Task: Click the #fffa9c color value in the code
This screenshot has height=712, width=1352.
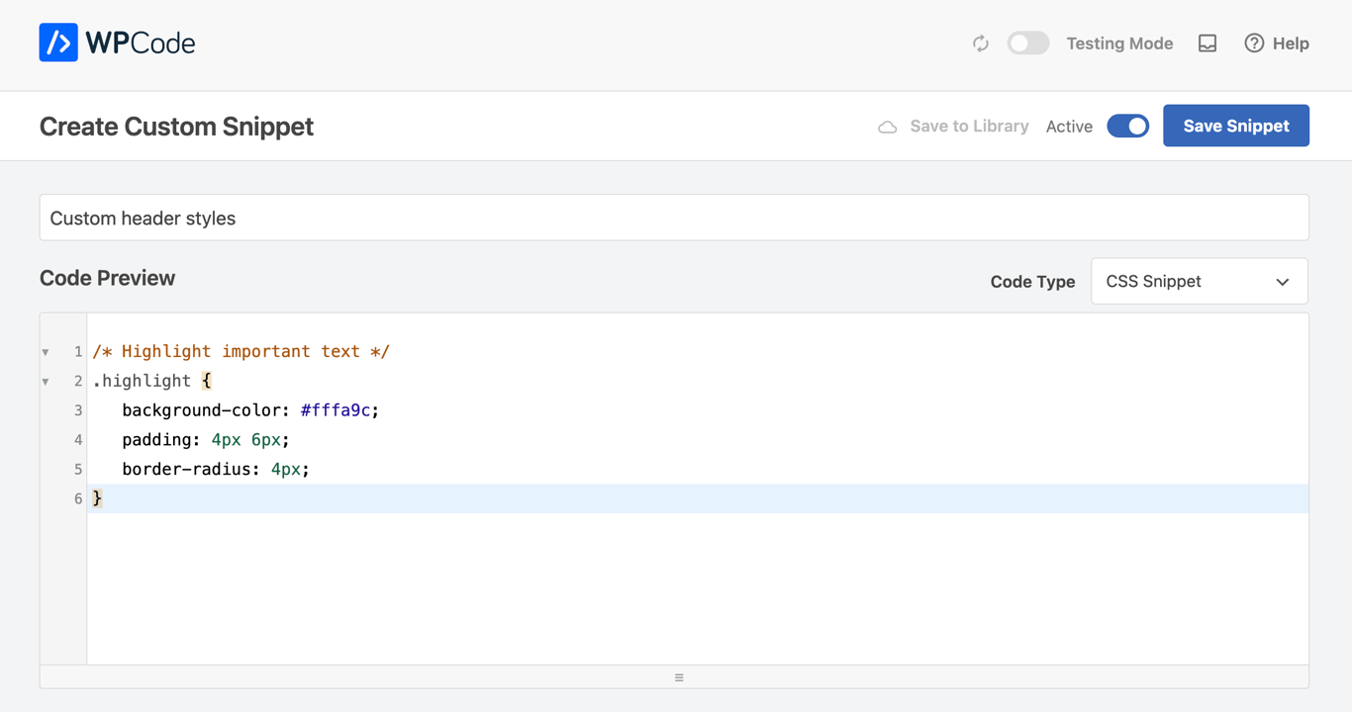Action: [x=337, y=409]
